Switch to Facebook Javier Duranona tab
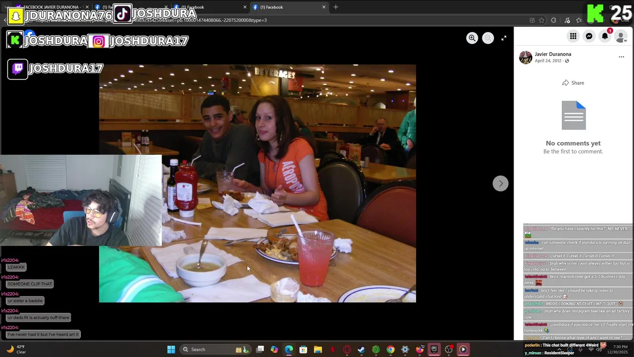Image resolution: width=634 pixels, height=357 pixels. click(51, 7)
